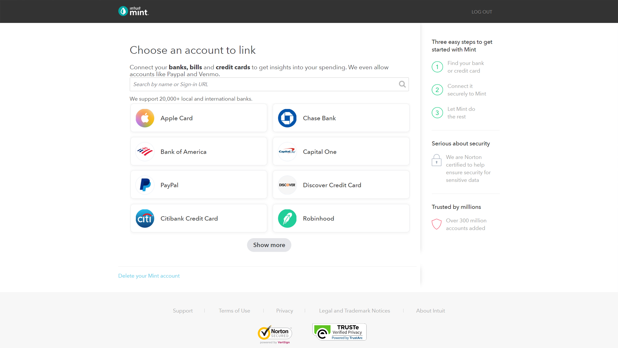Select the Capital One icon
This screenshot has height=348, width=618.
pos(287,151)
